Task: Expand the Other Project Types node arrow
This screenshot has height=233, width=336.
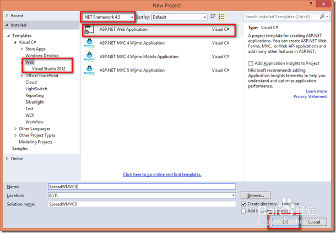Action: click(x=15, y=136)
